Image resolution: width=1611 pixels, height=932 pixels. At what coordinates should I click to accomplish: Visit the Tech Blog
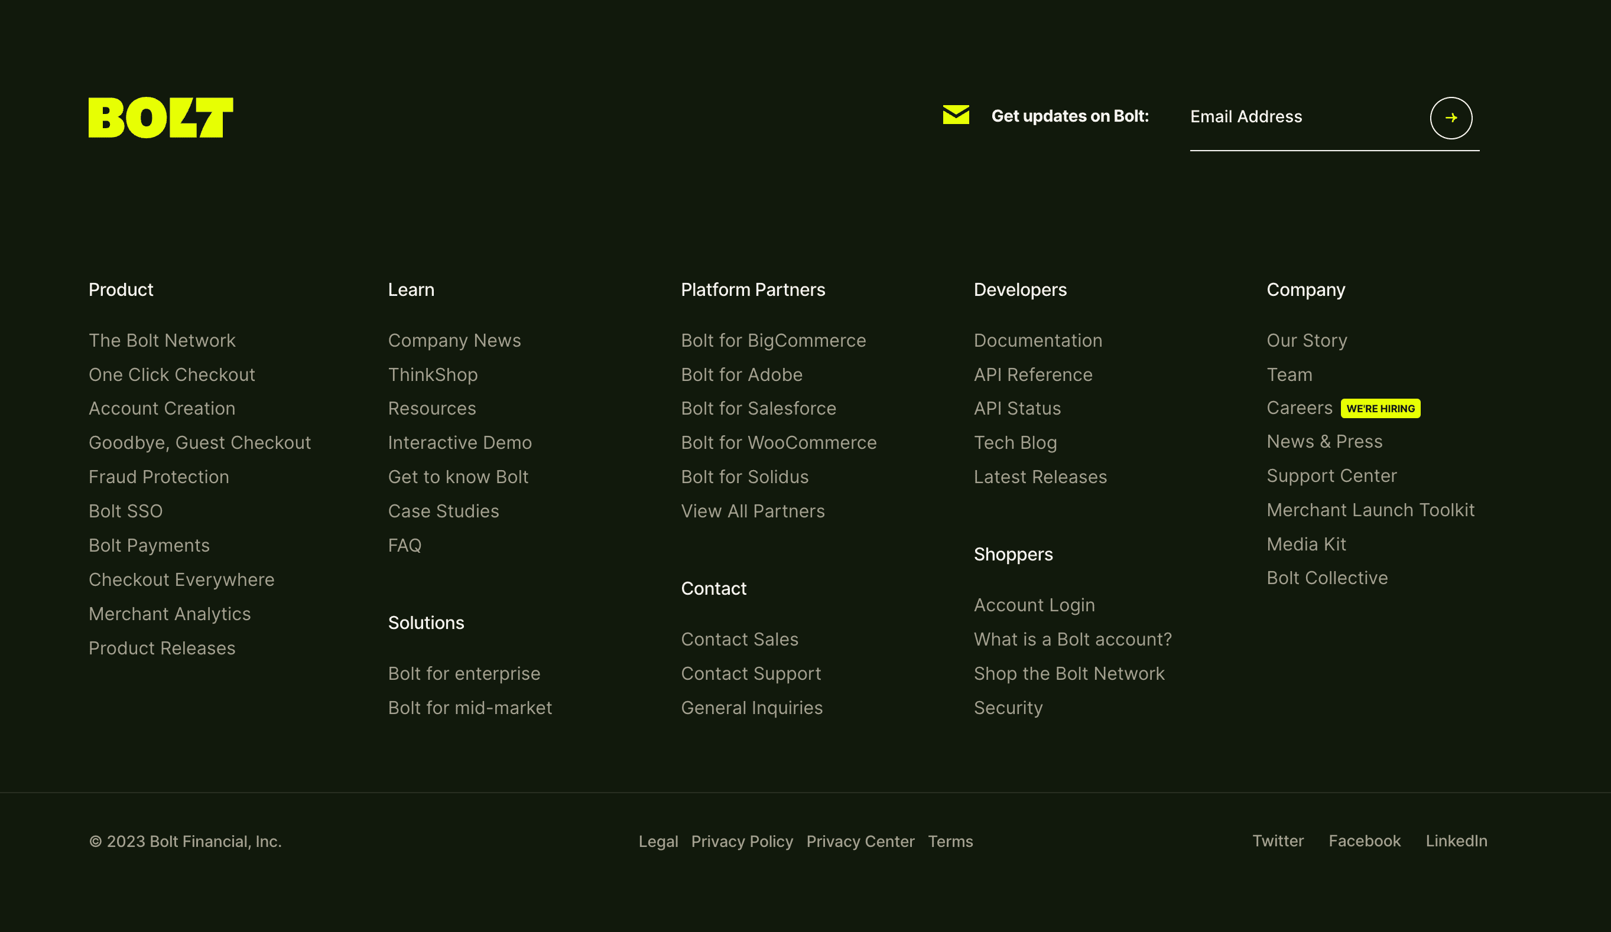pos(1015,444)
